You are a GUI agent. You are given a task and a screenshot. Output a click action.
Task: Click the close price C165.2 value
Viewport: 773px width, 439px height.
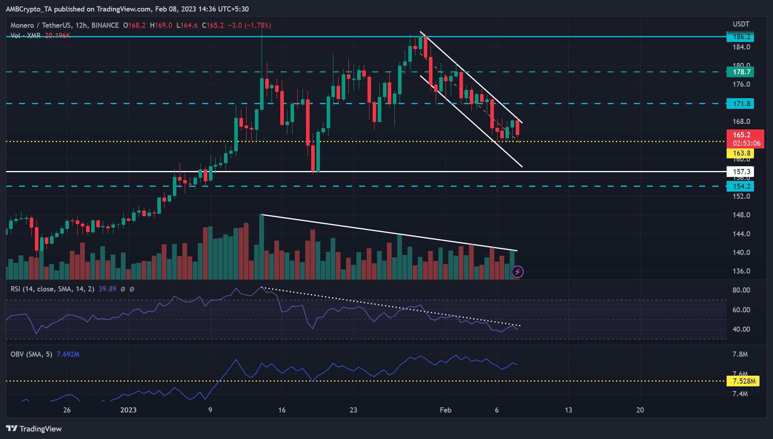tap(213, 25)
